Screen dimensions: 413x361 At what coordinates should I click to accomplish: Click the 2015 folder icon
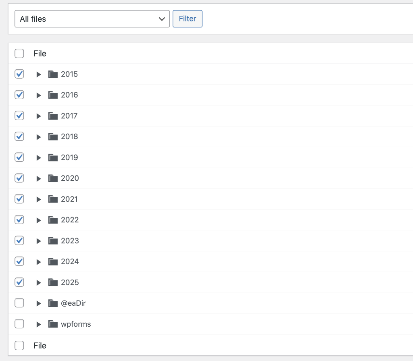(53, 74)
